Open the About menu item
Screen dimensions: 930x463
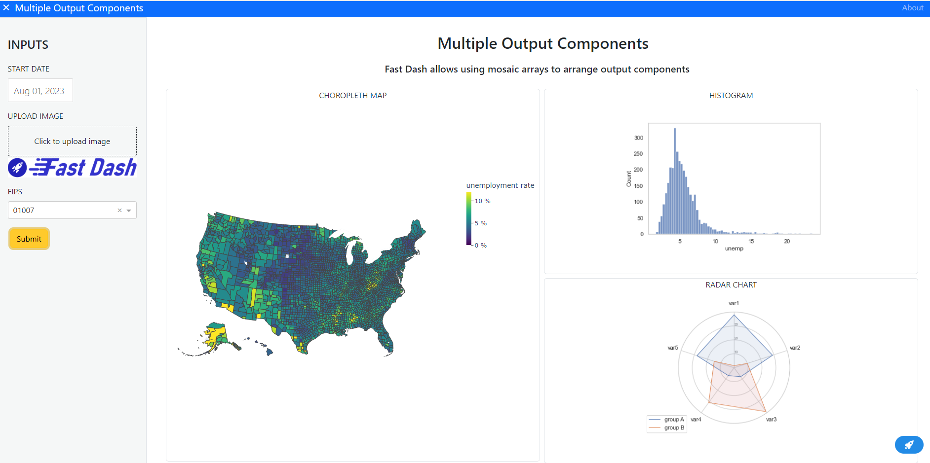pyautogui.click(x=912, y=8)
